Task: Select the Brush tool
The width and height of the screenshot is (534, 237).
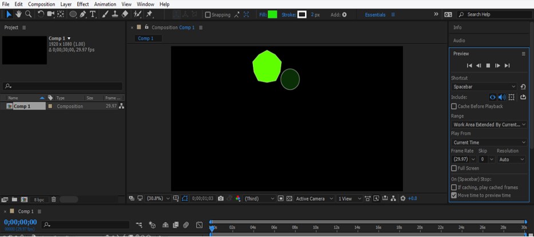Action: [x=105, y=14]
